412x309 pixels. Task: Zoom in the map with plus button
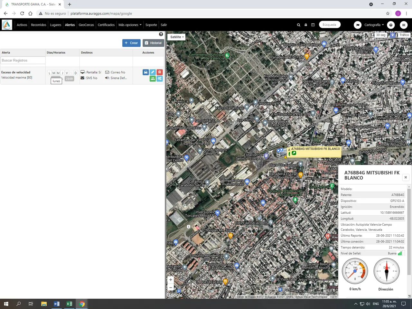pos(171,280)
